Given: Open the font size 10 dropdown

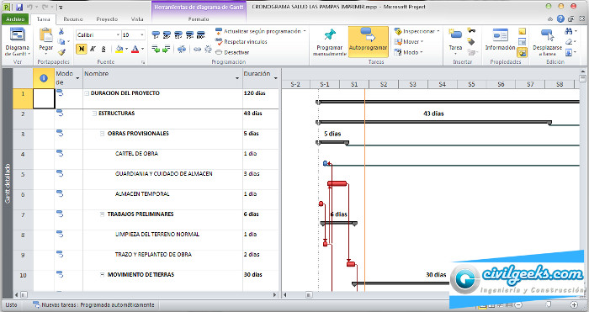Looking at the screenshot, I should [x=142, y=35].
